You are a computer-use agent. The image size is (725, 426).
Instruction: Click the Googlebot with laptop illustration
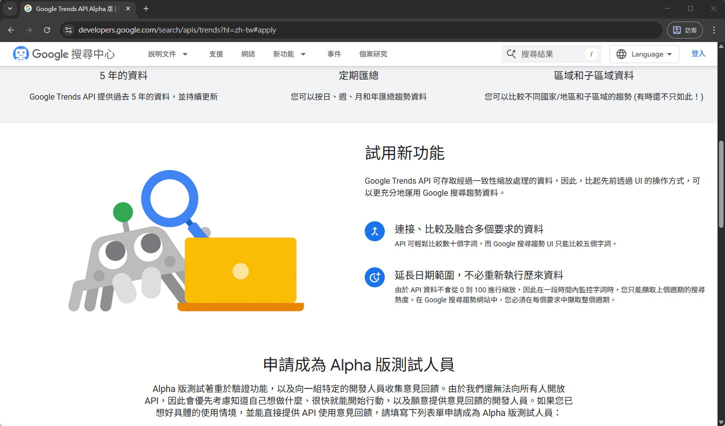coord(186,241)
